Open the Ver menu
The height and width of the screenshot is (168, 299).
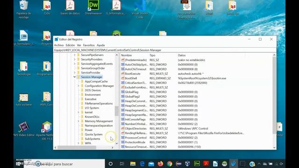point(79,45)
